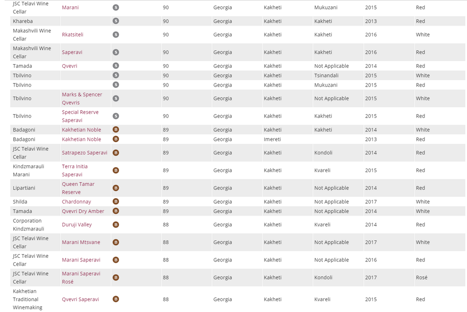This screenshot has width=467, height=312.
Task: Click silver medal icon in Khareba row
Action: pos(116,21)
